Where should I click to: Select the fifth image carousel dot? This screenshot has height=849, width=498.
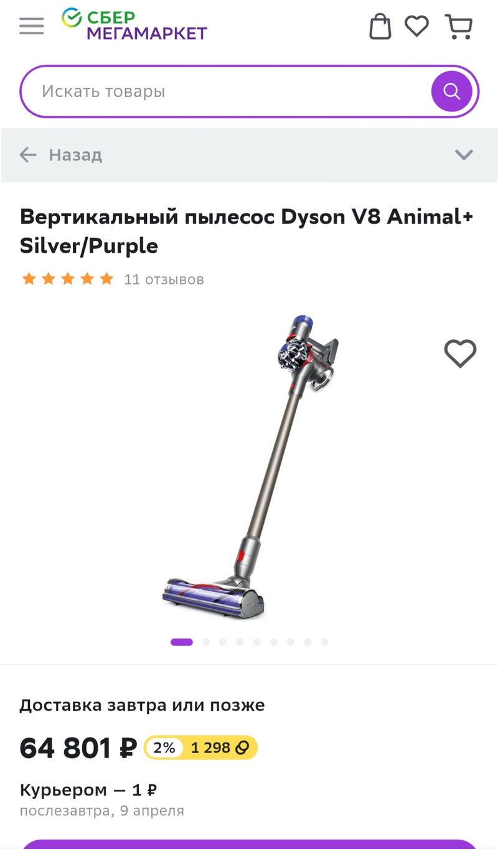click(256, 642)
